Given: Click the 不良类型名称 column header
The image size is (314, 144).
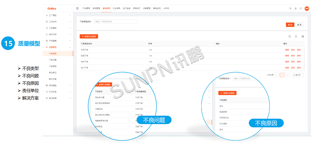Looking at the screenshot, I should pyautogui.click(x=86, y=44).
